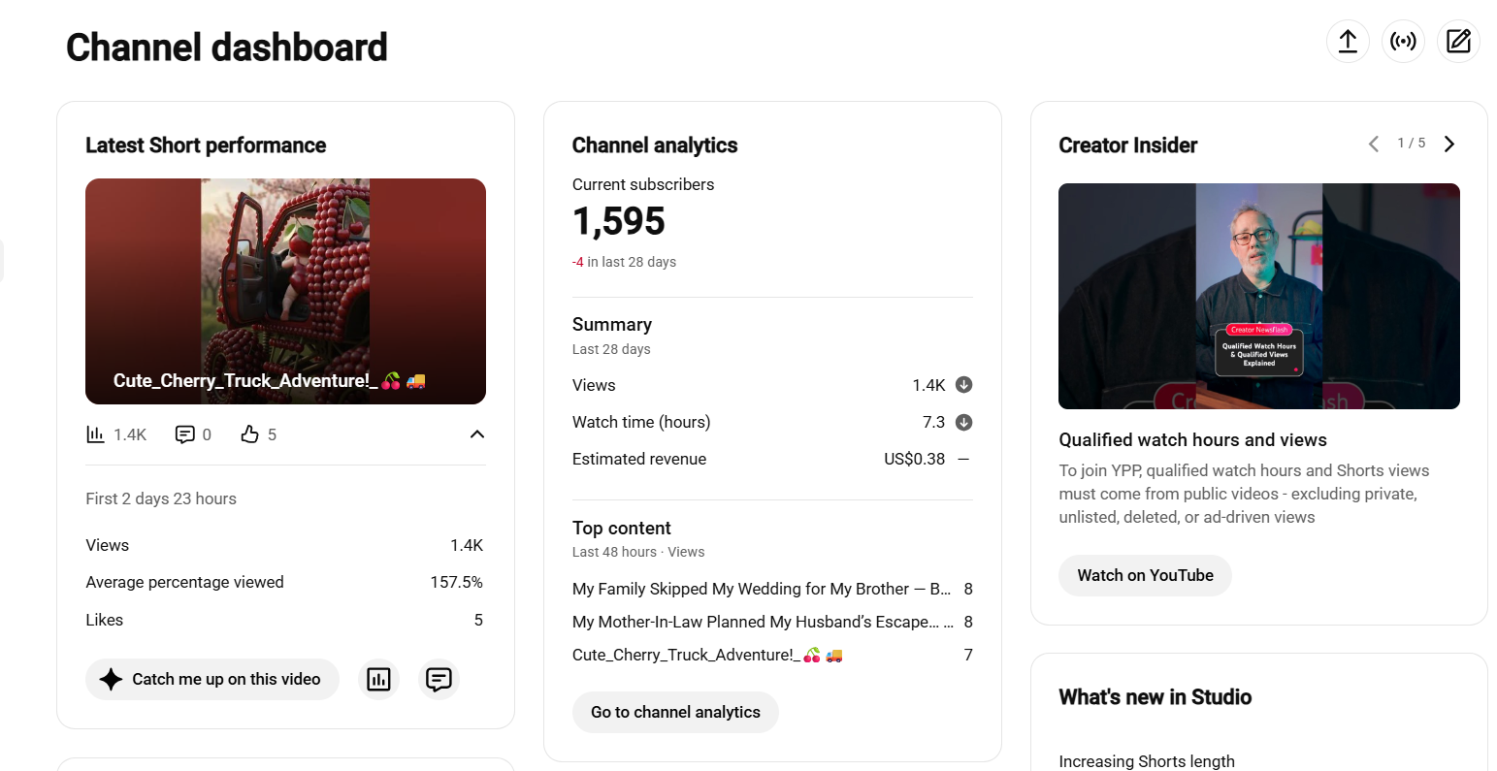This screenshot has height=771, width=1497.
Task: Go to previous Creator Insider card
Action: click(x=1374, y=144)
